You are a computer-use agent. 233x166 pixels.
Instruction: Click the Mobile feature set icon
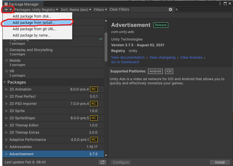pyautogui.click(x=7, y=60)
